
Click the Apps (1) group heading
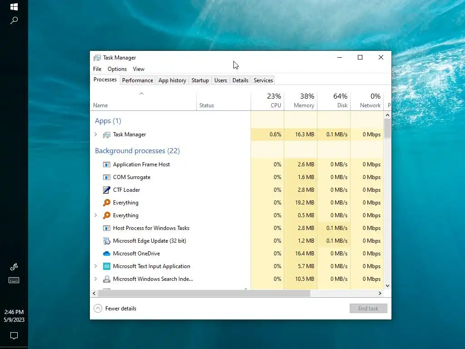108,121
